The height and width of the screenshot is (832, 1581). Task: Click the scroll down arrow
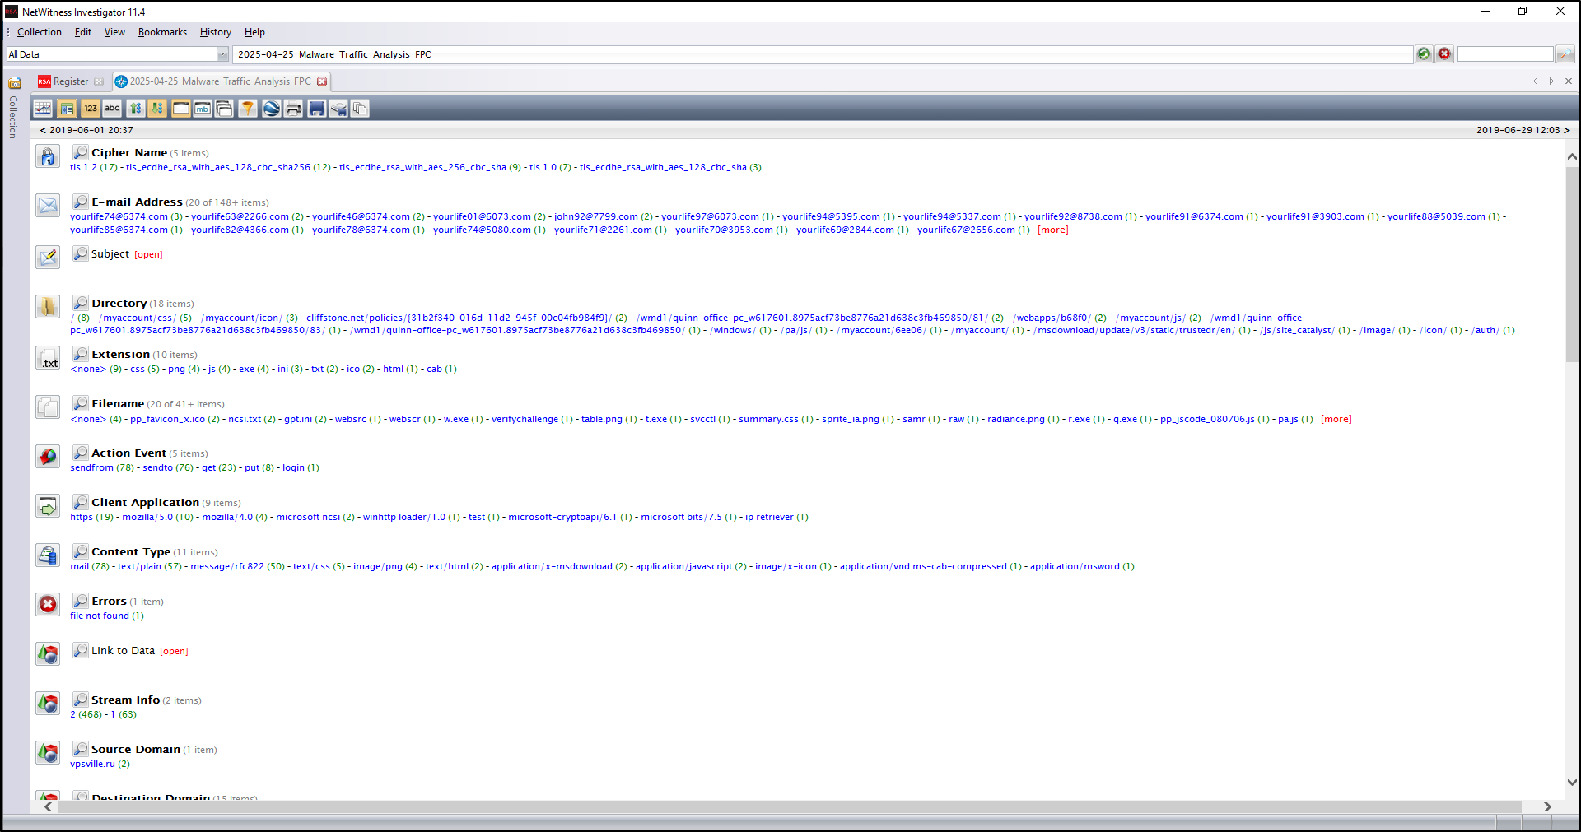pos(1572,783)
